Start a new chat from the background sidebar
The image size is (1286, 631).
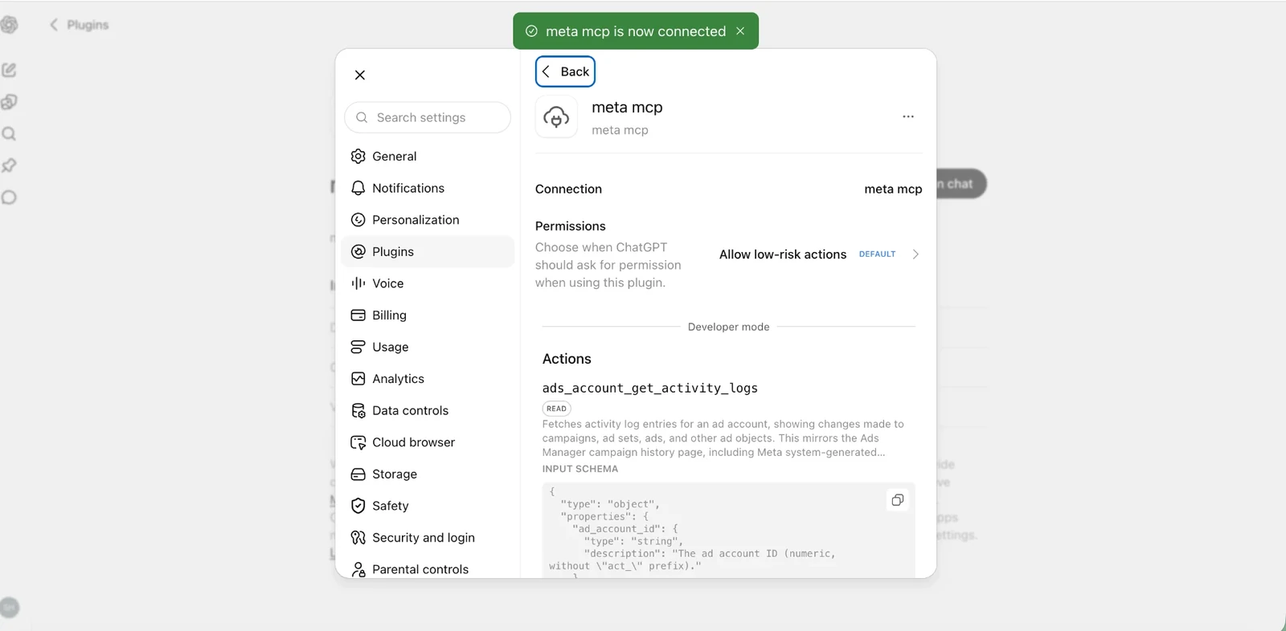tap(9, 70)
